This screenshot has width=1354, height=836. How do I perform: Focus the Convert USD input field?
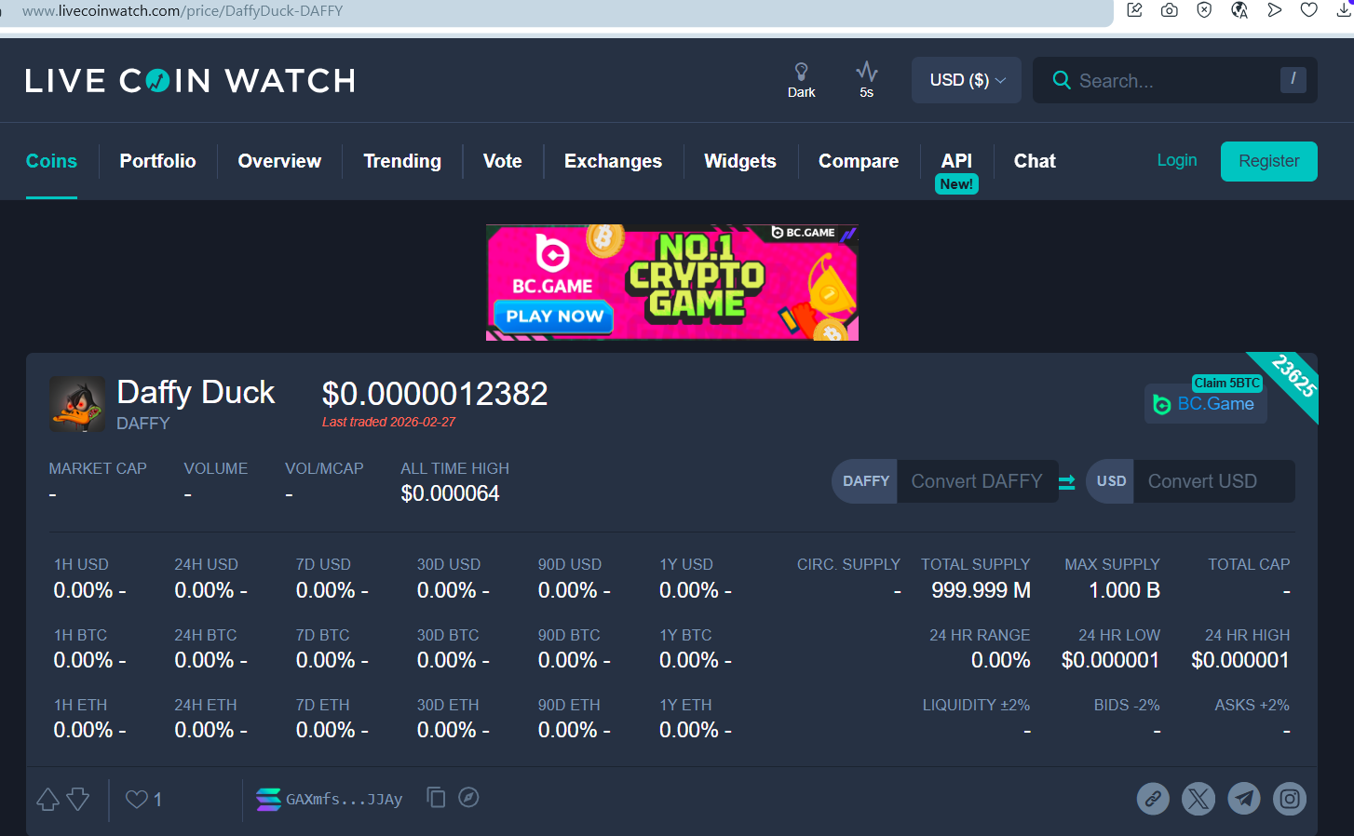(x=1213, y=481)
